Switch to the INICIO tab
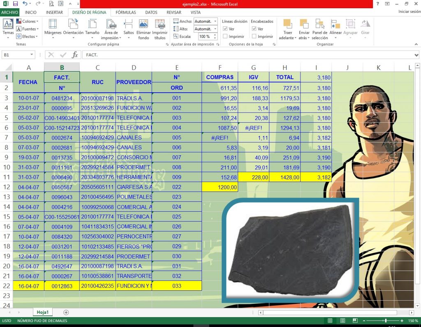 pos(30,12)
